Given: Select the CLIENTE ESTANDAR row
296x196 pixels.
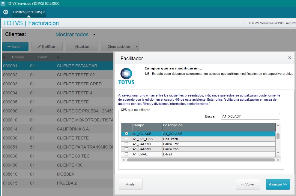Looking at the screenshot, I should point(58,66).
